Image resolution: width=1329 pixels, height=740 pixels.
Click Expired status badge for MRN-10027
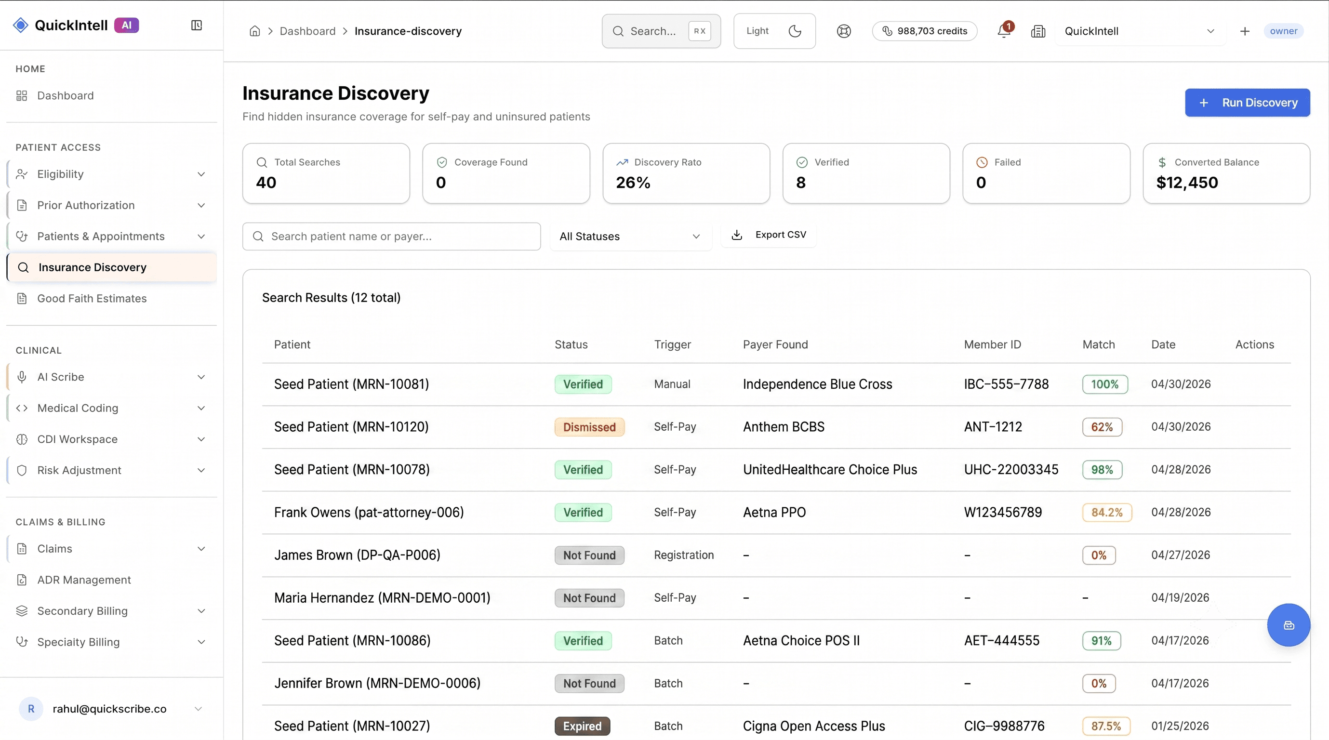(x=582, y=726)
